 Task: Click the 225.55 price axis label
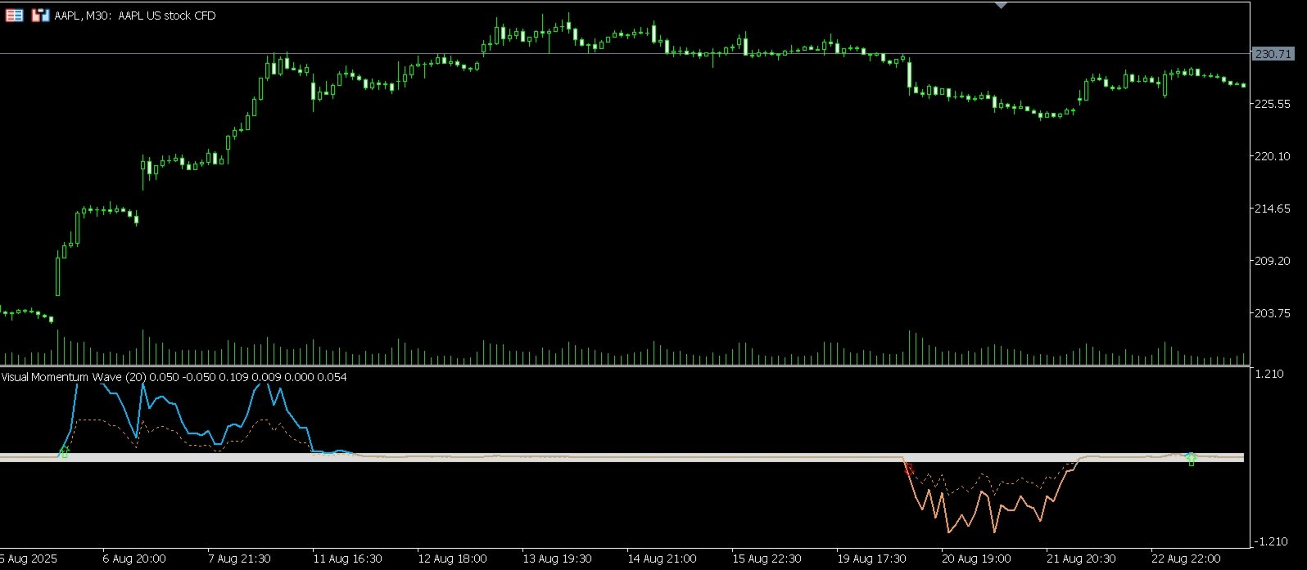point(1273,104)
